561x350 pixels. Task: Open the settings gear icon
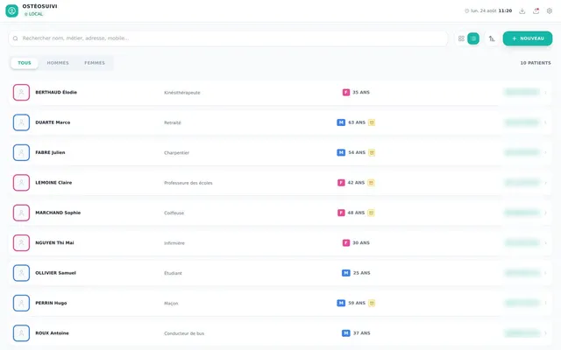point(550,11)
